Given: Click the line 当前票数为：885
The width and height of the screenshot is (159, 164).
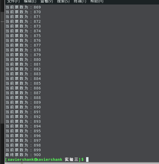Looking at the screenshot, I should [23, 83].
